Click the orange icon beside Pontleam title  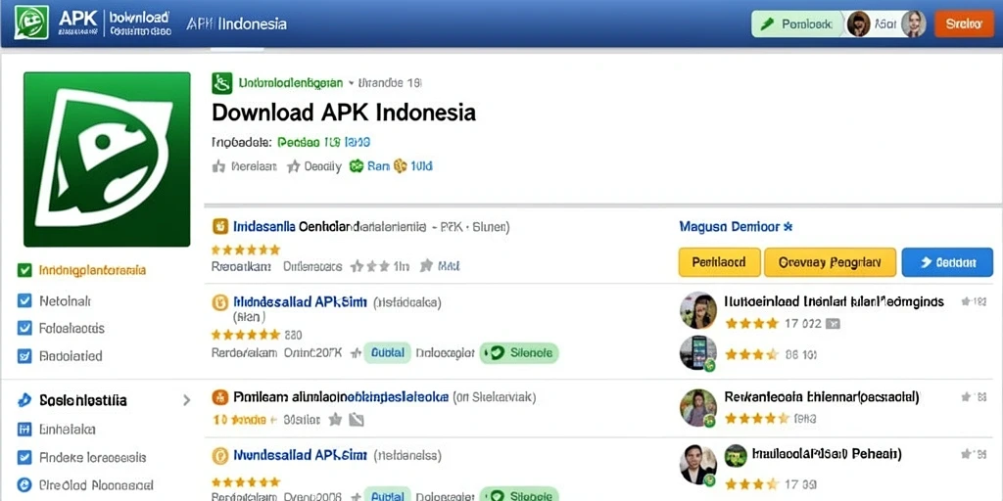coord(219,397)
